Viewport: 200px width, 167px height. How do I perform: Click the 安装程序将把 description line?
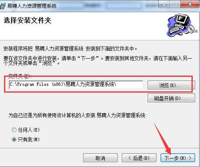coord(70,49)
